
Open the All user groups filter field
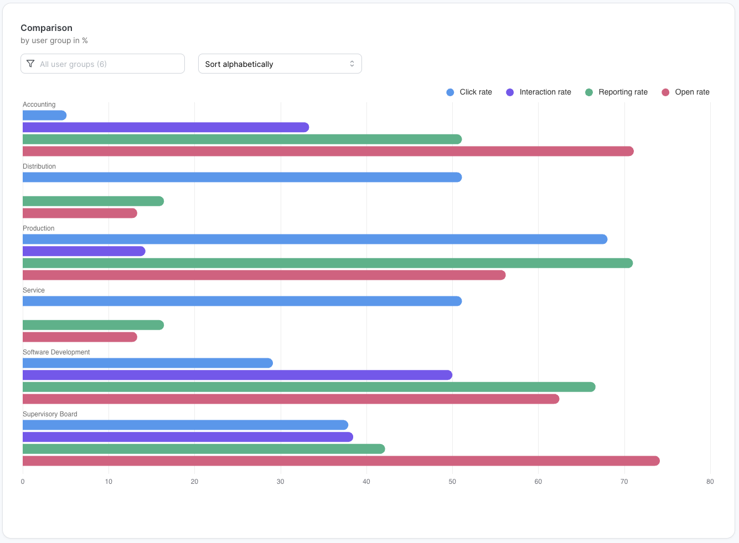pos(102,64)
